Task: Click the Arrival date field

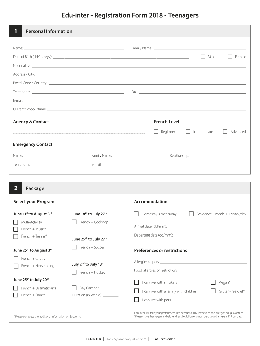Action: pos(207,226)
